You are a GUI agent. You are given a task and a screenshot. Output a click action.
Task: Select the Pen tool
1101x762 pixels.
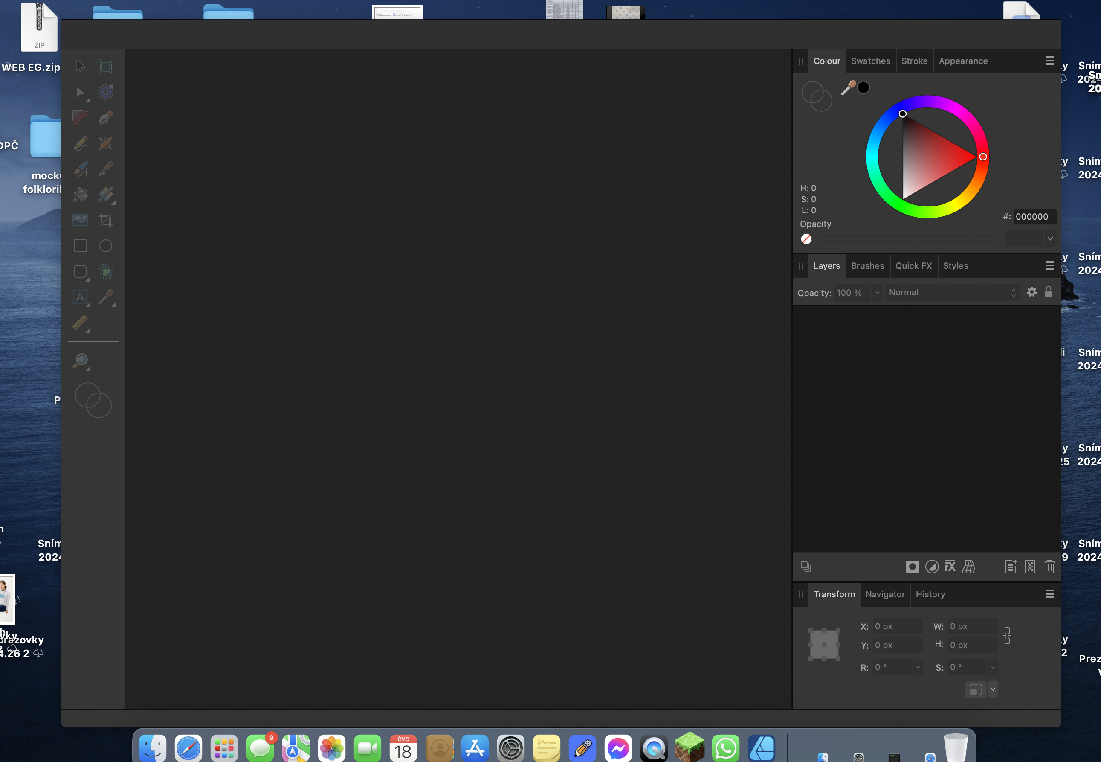105,117
